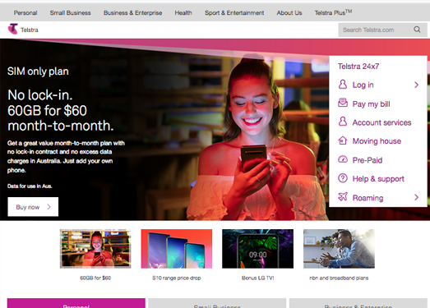Click the search magnifier icon

pos(417,30)
